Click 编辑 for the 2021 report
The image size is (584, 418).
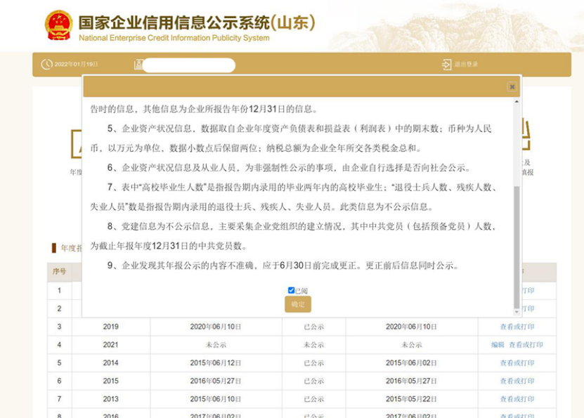[498, 345]
